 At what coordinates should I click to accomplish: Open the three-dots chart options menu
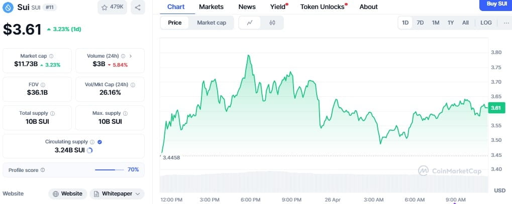point(504,23)
